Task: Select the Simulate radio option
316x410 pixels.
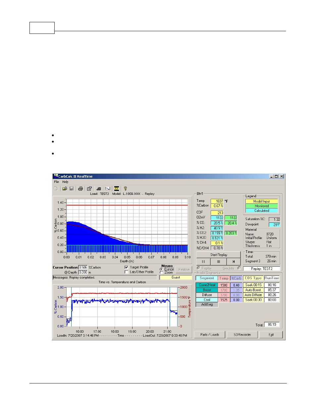Action: (239, 268)
